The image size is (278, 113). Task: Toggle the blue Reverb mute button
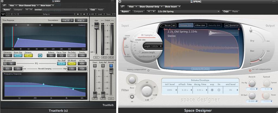[x=111, y=66]
